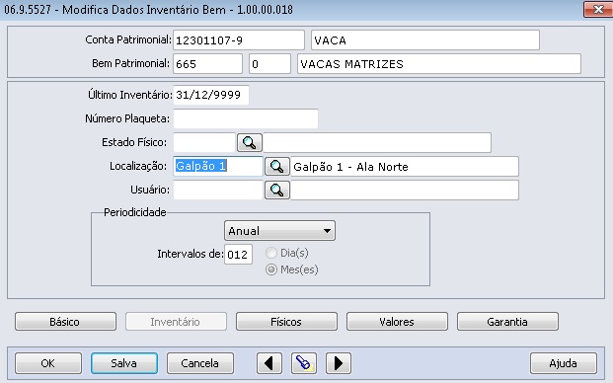The height and width of the screenshot is (383, 613).
Task: Click the flashlight search icon
Action: (304, 363)
